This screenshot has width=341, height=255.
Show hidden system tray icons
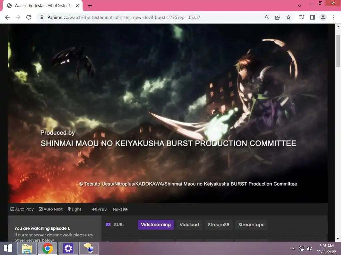click(294, 249)
